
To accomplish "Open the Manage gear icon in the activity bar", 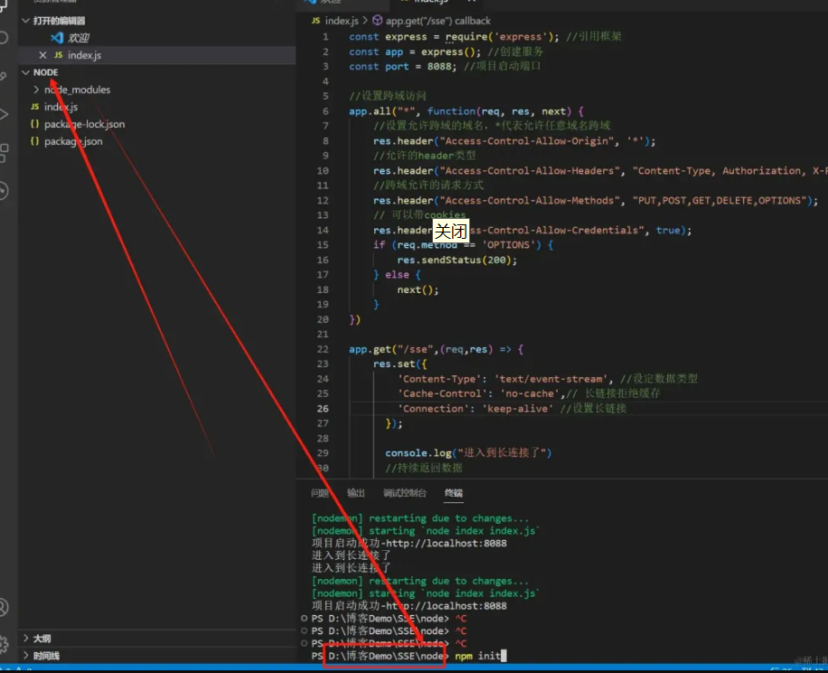I will [4, 644].
